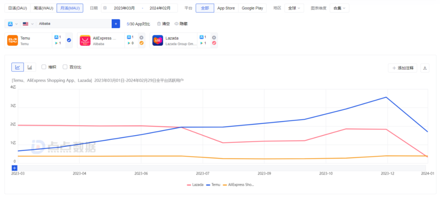Select the 日活(DAU) tab

point(18,8)
